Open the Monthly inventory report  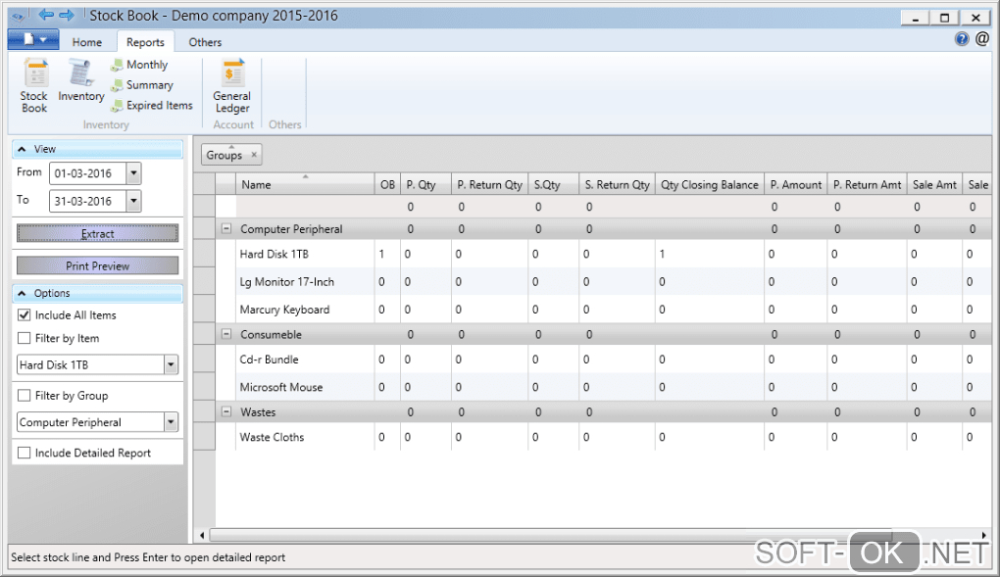pyautogui.click(x=139, y=65)
